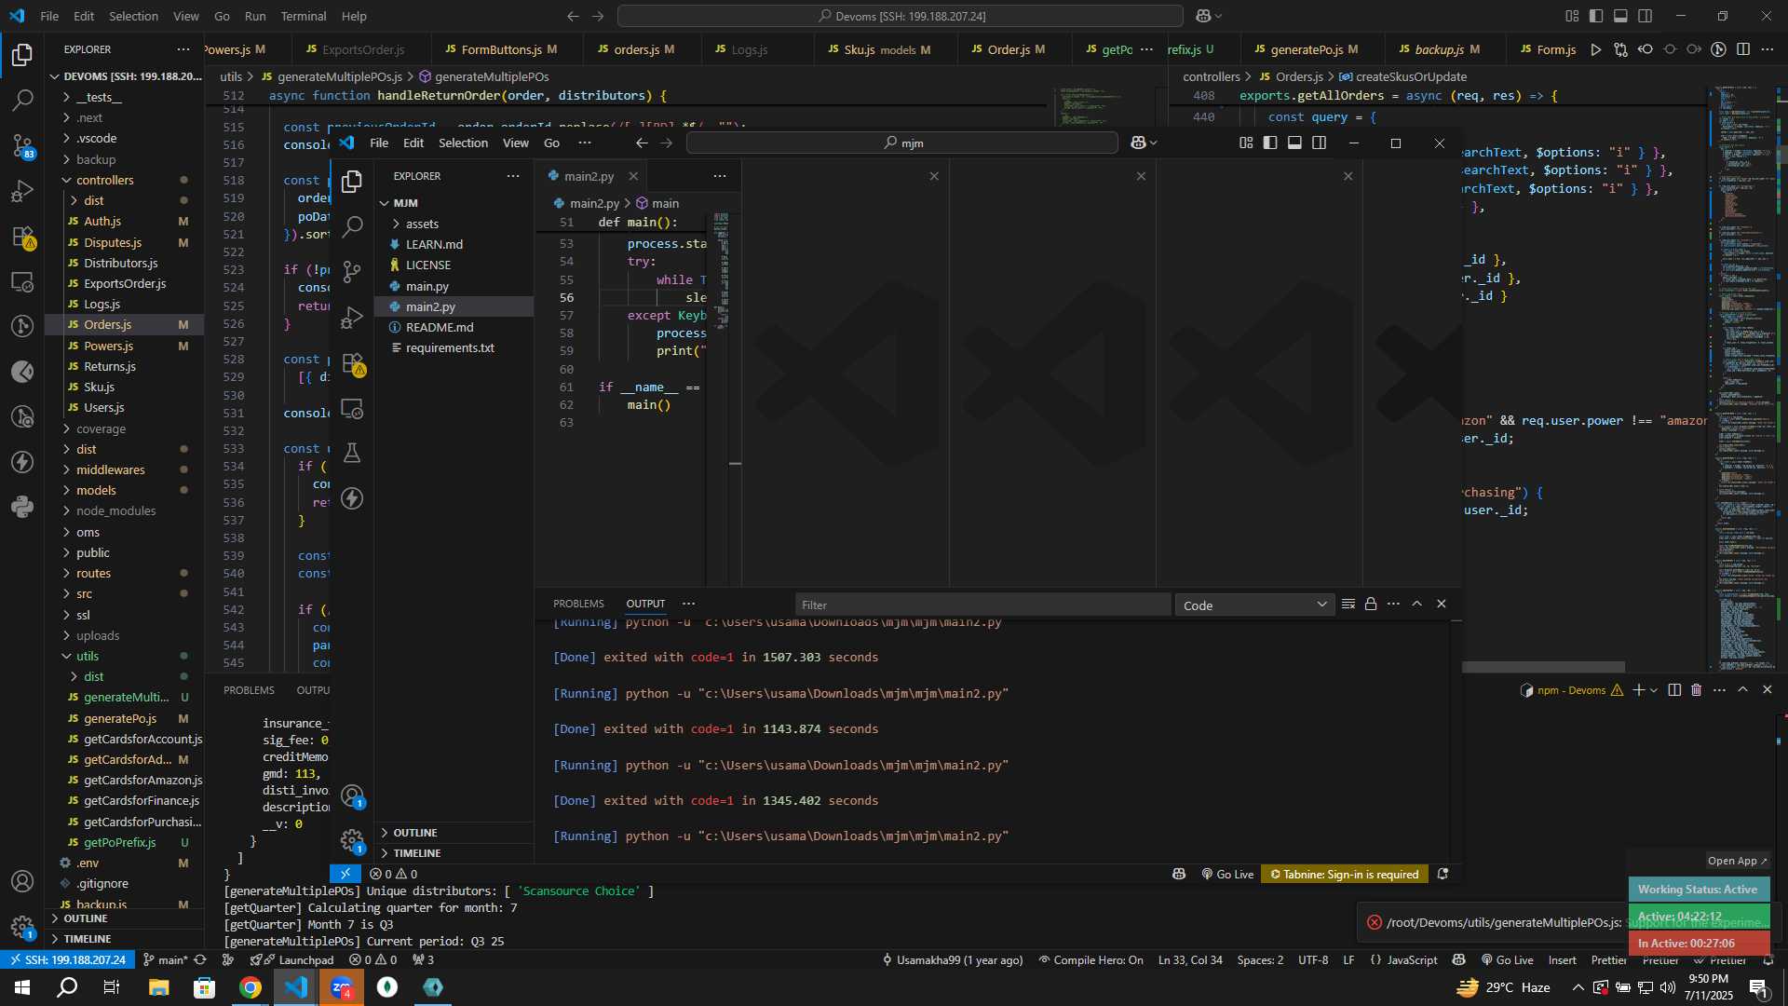The height and width of the screenshot is (1006, 1788).
Task: Open Terminal menu in Devoms window
Action: [x=304, y=16]
